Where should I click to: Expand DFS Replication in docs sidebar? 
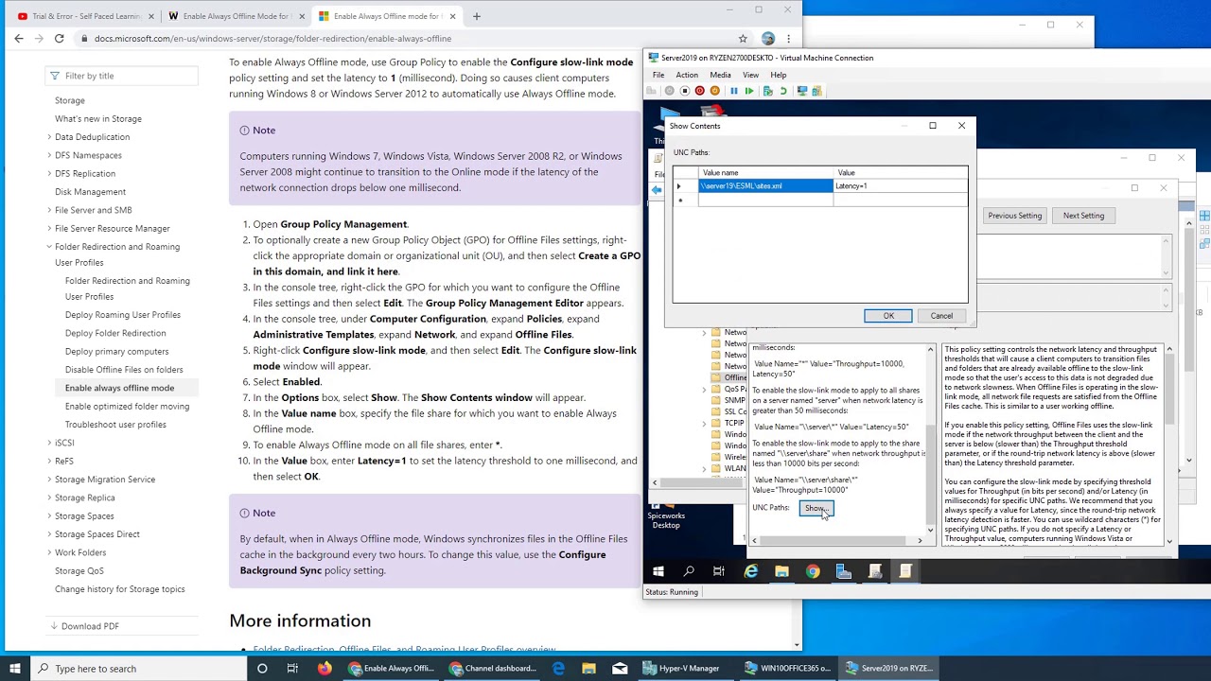(49, 174)
